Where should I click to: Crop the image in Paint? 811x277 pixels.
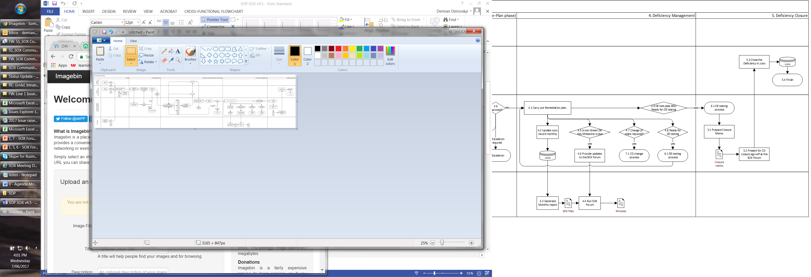coord(146,48)
